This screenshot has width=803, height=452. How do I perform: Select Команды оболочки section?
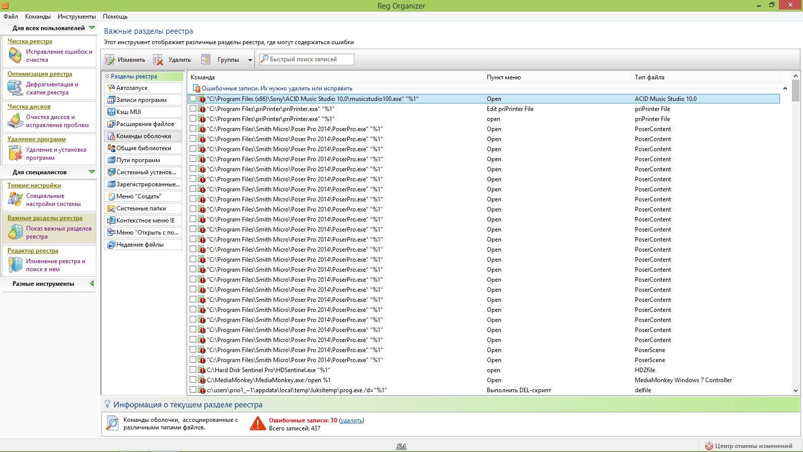pyautogui.click(x=143, y=136)
